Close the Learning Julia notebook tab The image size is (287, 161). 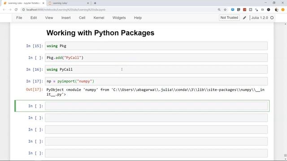(x=43, y=3)
